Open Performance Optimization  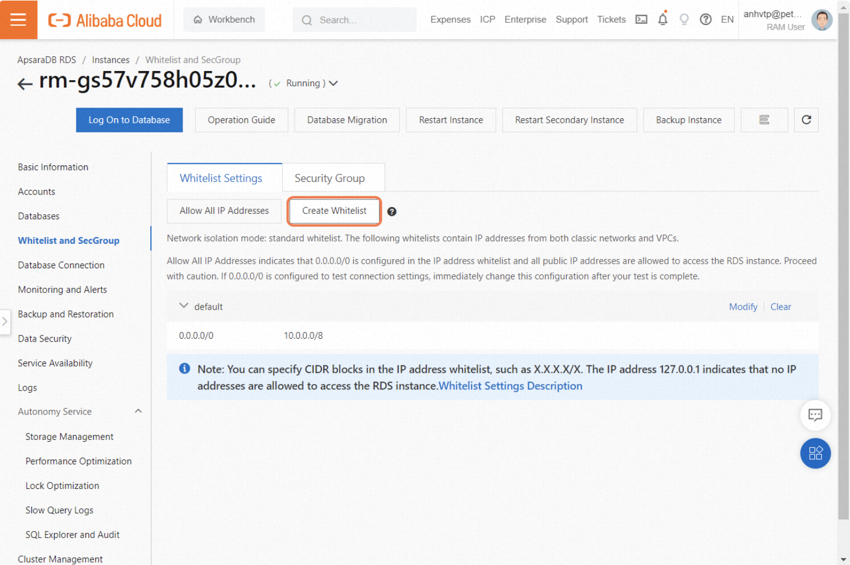[79, 461]
